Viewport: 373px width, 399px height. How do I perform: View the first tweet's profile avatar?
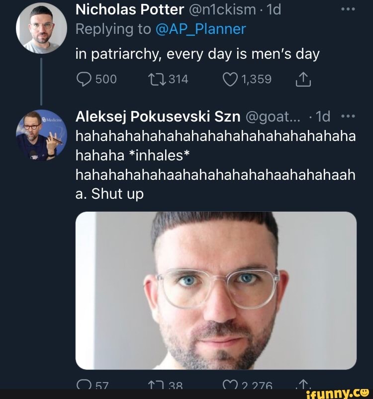[x=41, y=28]
